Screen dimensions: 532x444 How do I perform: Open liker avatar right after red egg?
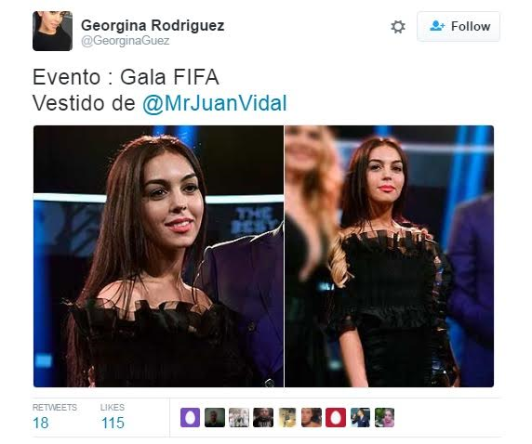pos(360,417)
